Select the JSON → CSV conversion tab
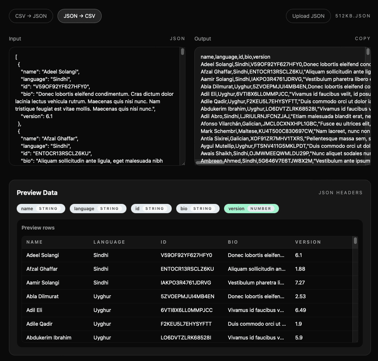 click(x=79, y=16)
